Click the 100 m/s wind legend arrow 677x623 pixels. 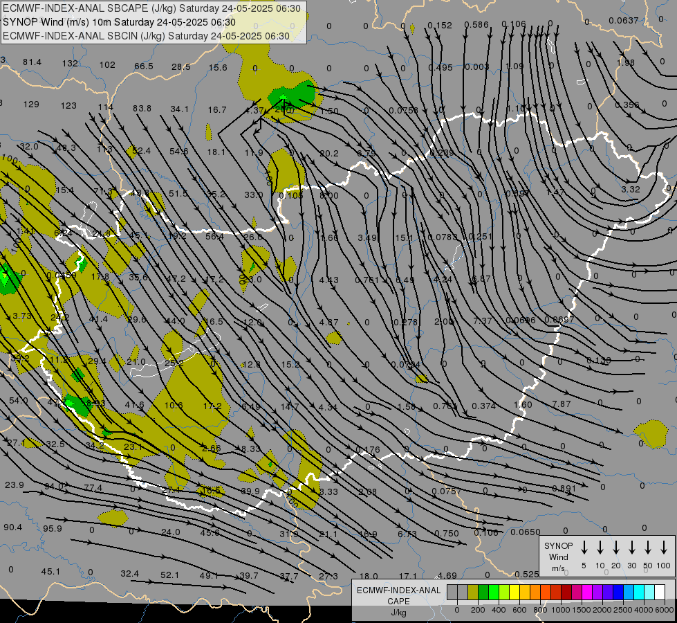pyautogui.click(x=664, y=547)
